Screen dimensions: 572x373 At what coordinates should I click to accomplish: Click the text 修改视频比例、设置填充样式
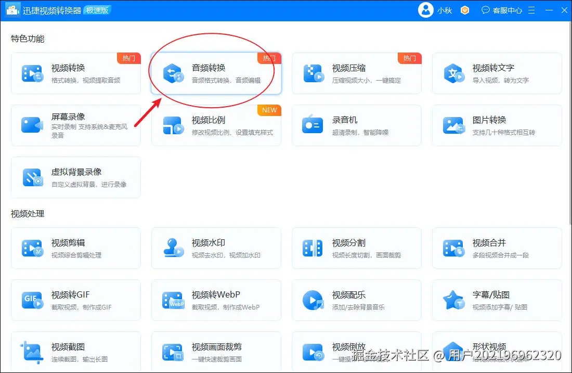[232, 133]
